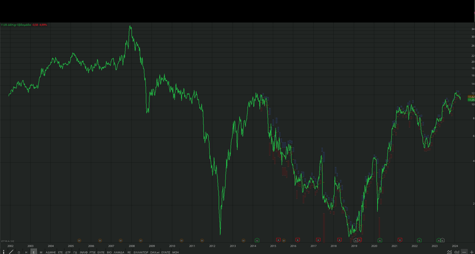Load the ΕΥΔΑΠΣ symbol chart
The width and height of the screenshot is (475, 254).
click(166, 252)
